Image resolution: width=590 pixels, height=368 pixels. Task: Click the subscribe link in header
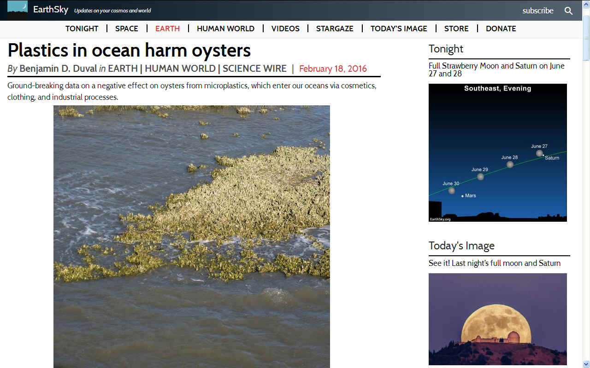(x=538, y=11)
